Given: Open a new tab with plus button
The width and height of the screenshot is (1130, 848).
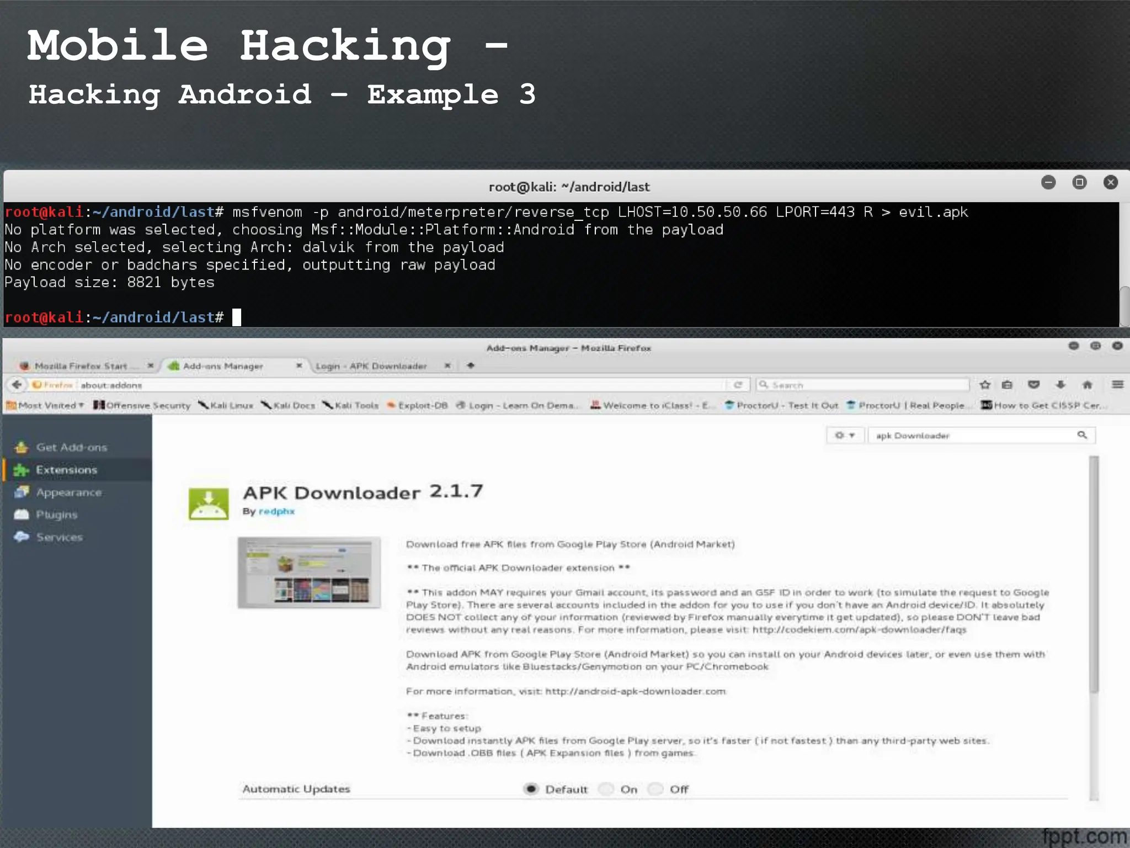Looking at the screenshot, I should 471,365.
